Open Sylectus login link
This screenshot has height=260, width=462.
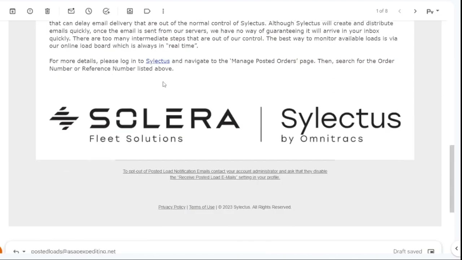click(x=158, y=61)
